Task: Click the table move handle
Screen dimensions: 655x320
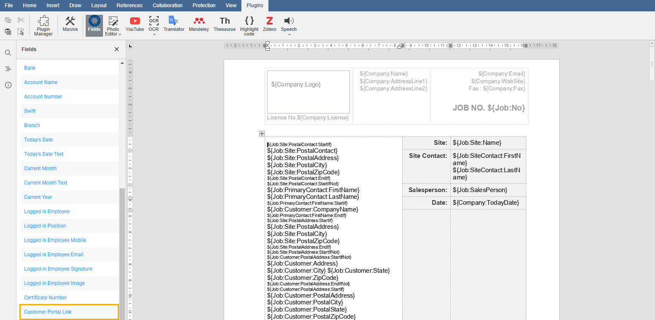Action: coord(262,134)
